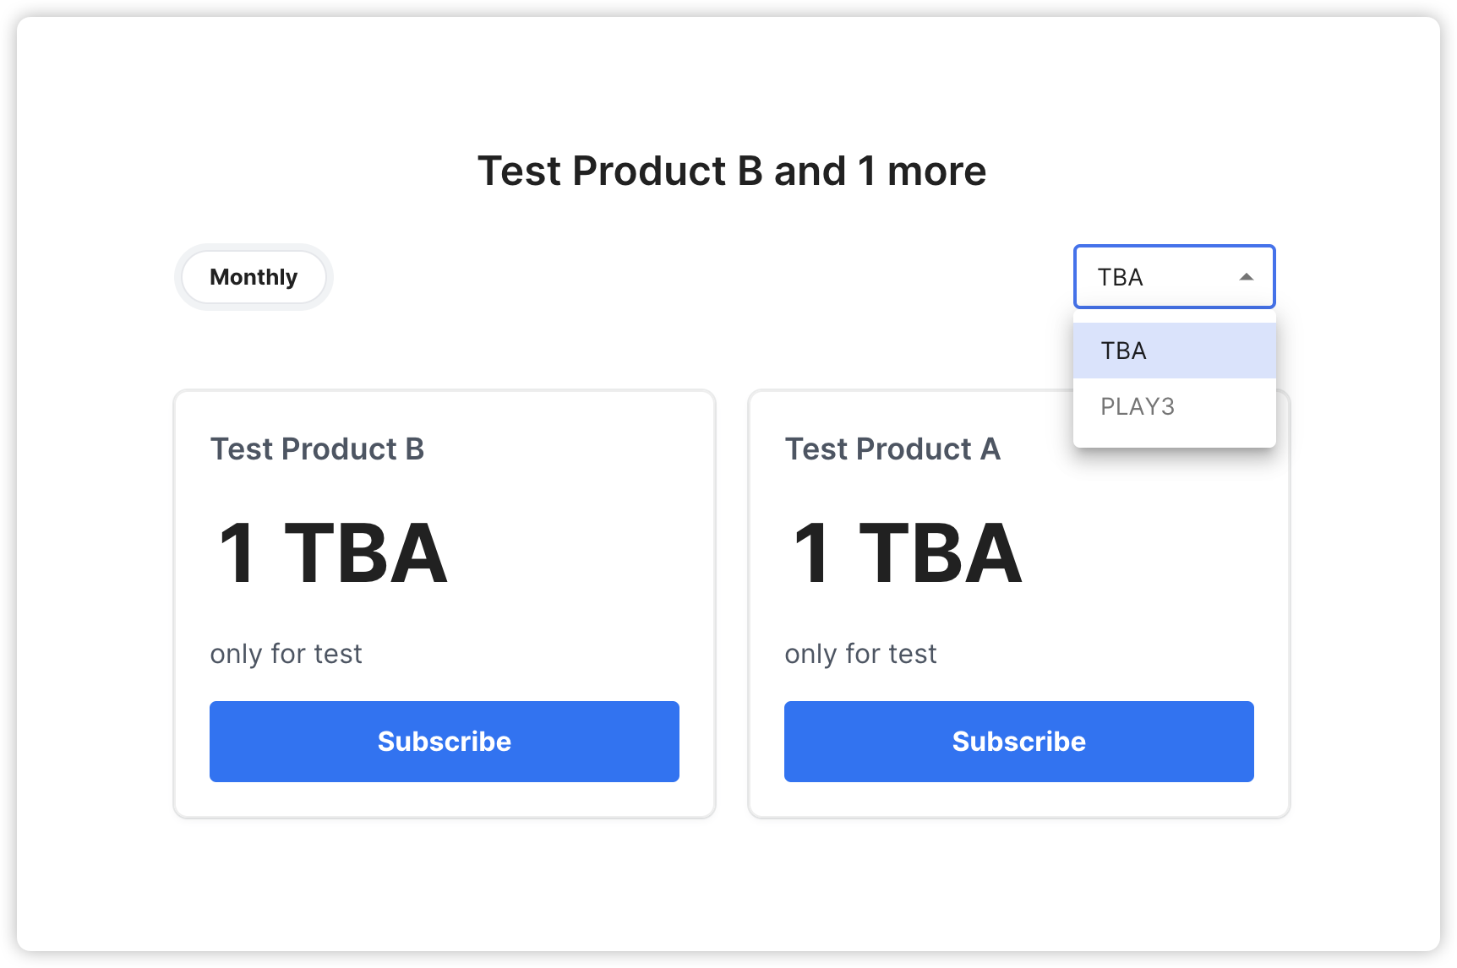Viewport: 1457px width, 968px height.
Task: Click "only for test" under Product A
Action: (x=860, y=654)
